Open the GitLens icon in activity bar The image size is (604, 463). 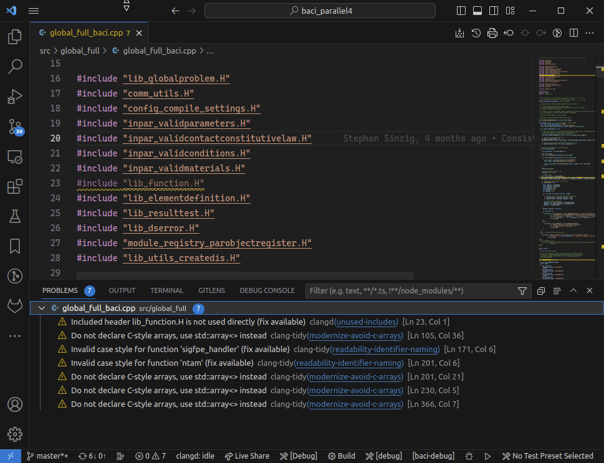[14, 276]
